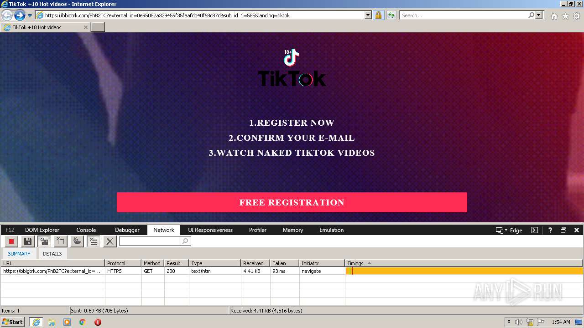The image size is (584, 328).
Task: Click the clear cookies for domain icon
Action: pos(77,241)
